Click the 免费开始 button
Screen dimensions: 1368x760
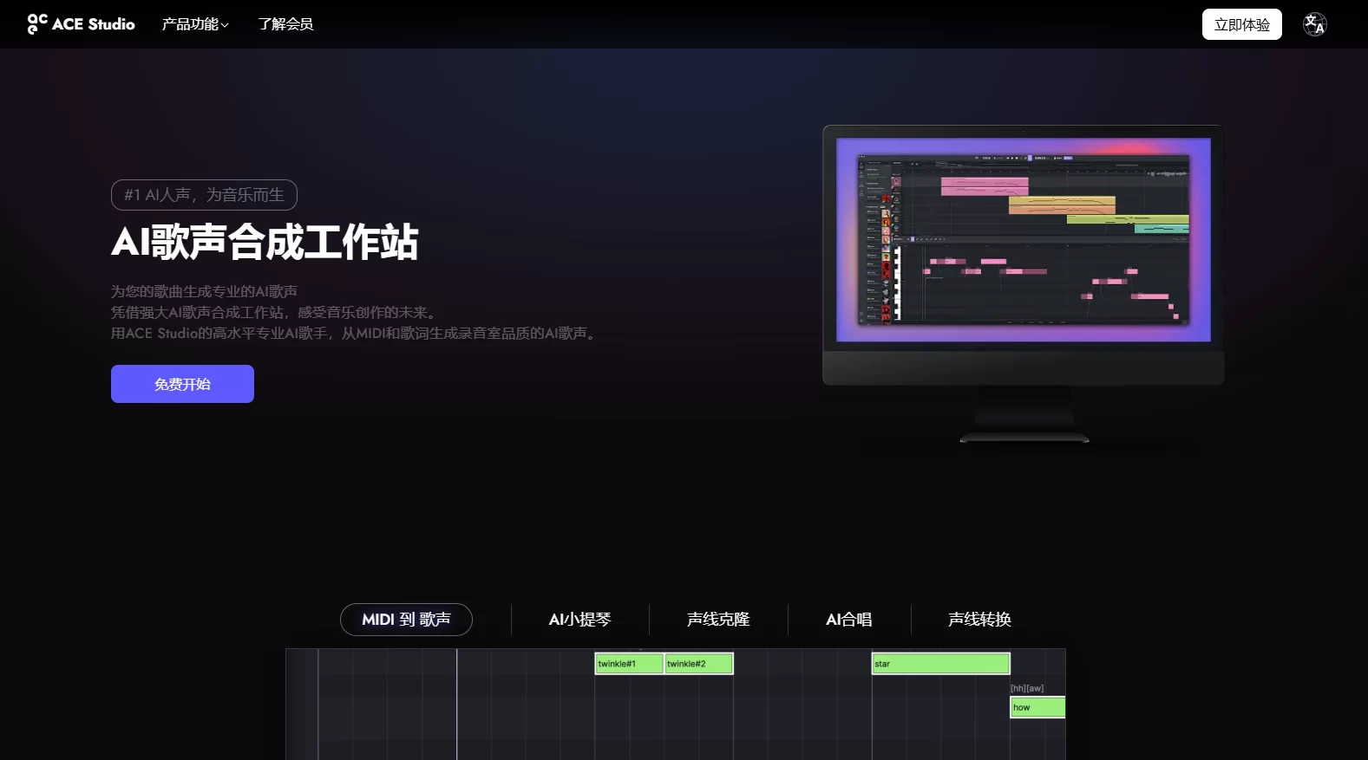182,384
